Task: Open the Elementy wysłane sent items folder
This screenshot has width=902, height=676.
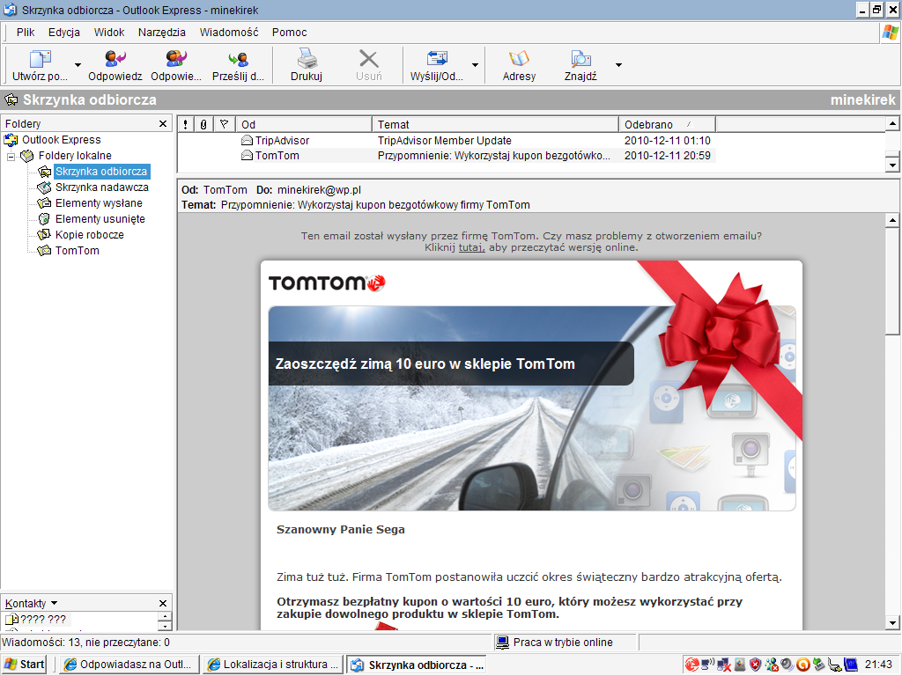Action: 99,203
